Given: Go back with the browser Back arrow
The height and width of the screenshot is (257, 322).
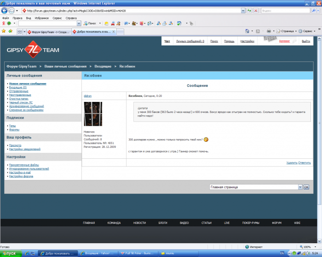Looking at the screenshot, I should click(x=4, y=11).
